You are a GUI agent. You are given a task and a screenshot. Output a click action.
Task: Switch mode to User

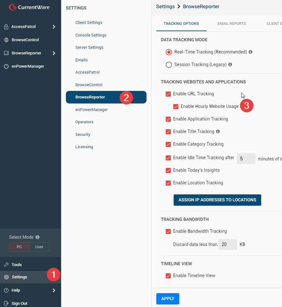(39, 247)
